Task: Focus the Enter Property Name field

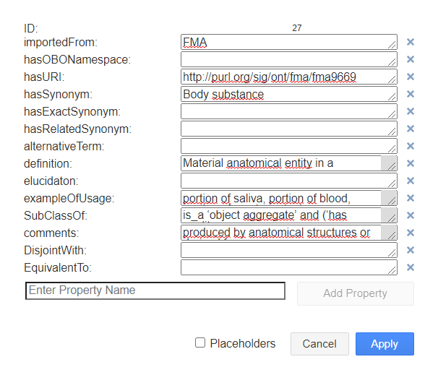Action: point(155,290)
